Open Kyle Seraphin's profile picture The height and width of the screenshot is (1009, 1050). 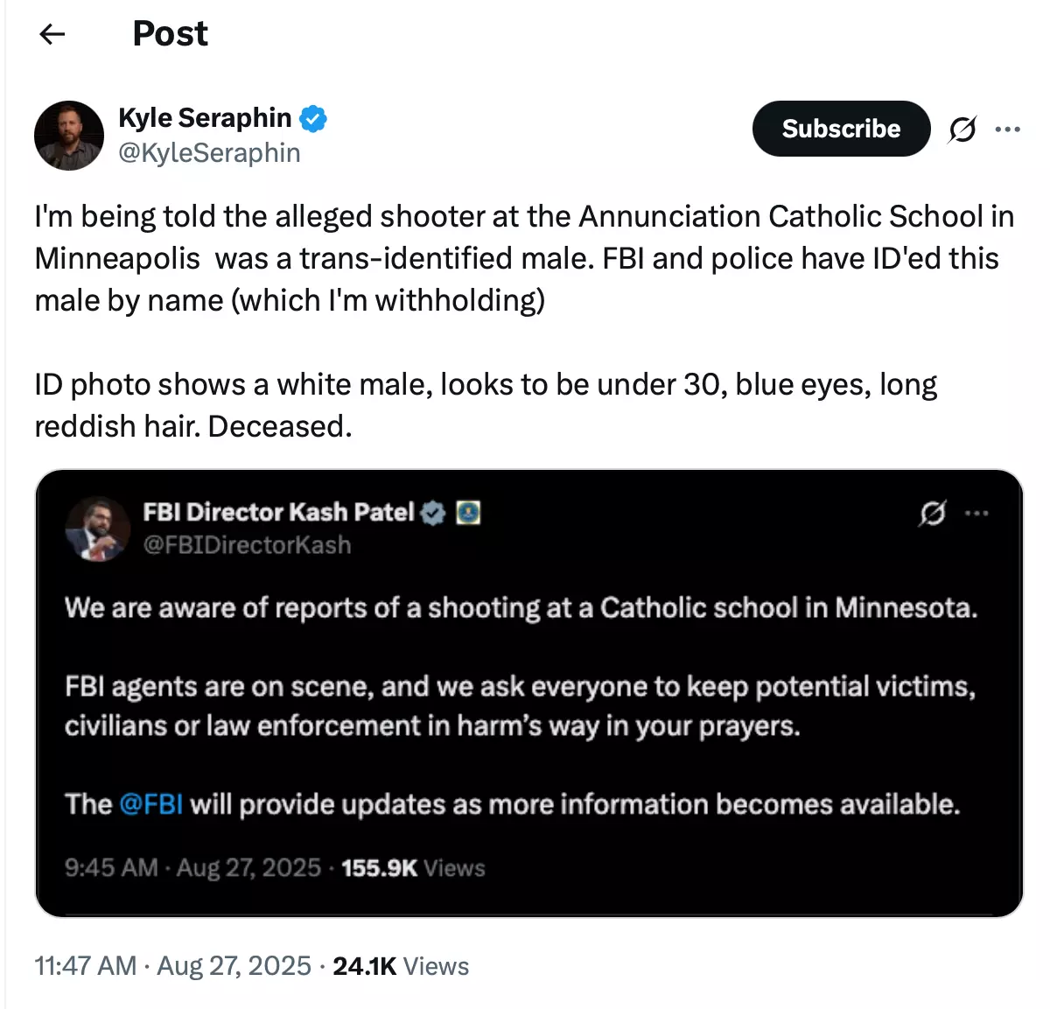coord(69,136)
